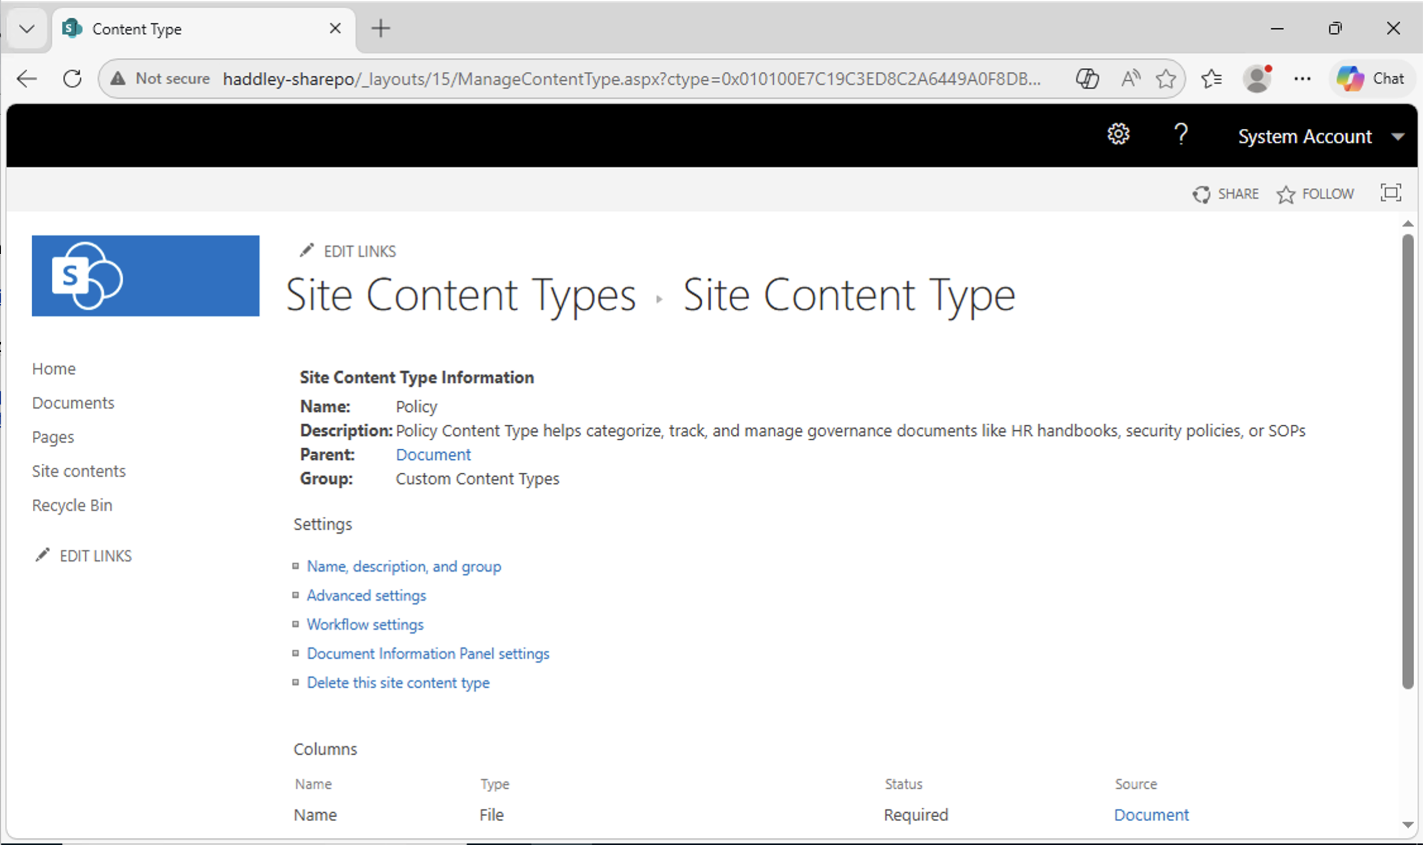Open the tab actions chevron menu
The height and width of the screenshot is (845, 1423).
coord(27,28)
